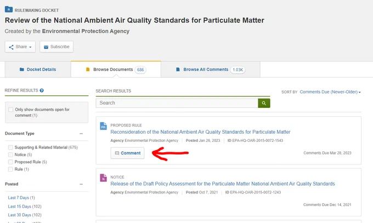Click the 1.03K comments count badge
The height and width of the screenshot is (223, 373).
(x=238, y=70)
